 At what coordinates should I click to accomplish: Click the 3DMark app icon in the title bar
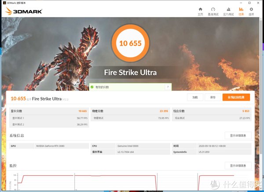pyautogui.click(x=4, y=3)
